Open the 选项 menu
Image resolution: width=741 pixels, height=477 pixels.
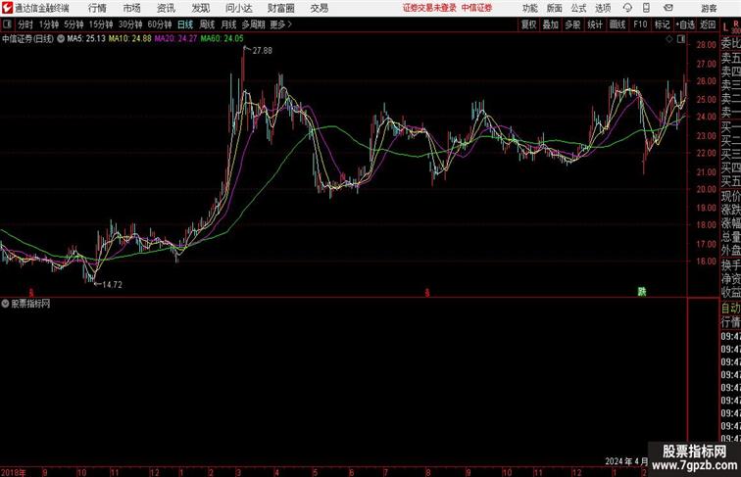(603, 8)
